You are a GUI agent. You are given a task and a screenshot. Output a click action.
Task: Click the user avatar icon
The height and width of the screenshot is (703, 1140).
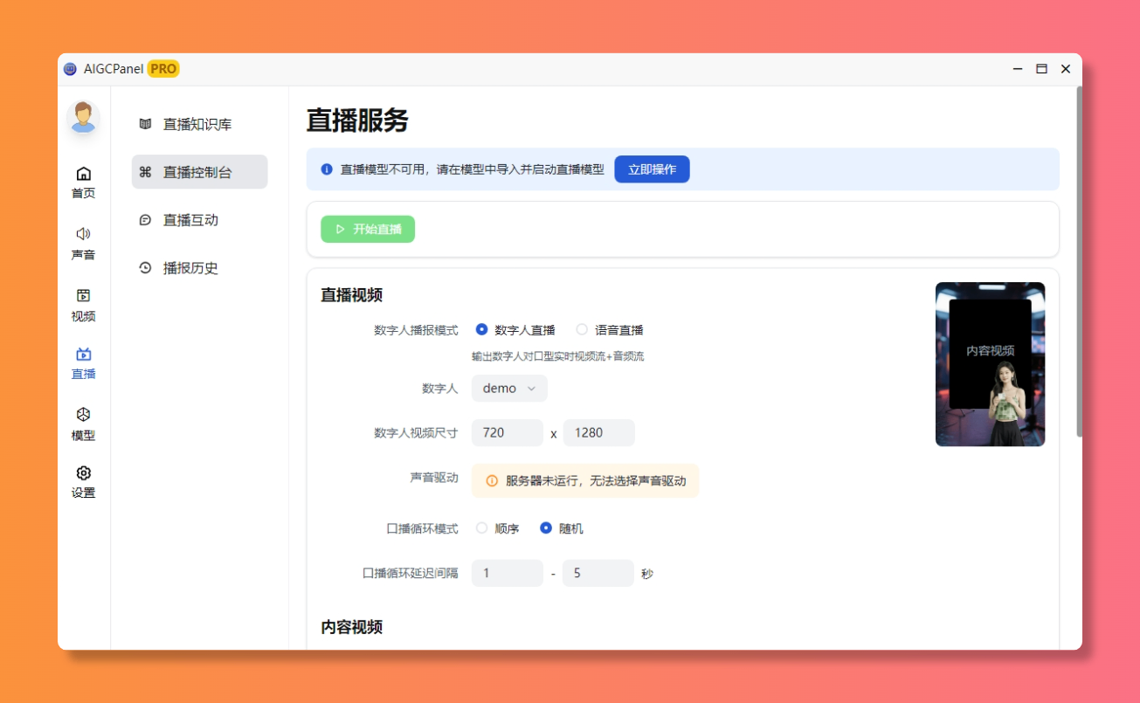pyautogui.click(x=83, y=118)
